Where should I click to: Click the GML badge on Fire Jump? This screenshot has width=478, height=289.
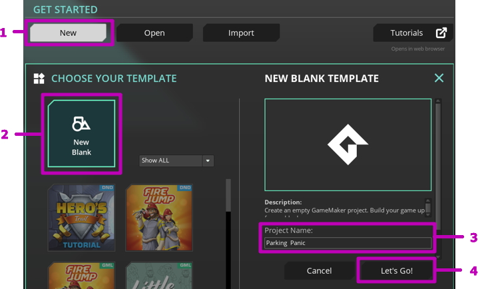click(107, 265)
